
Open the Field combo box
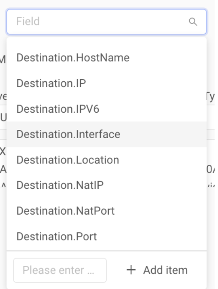point(106,22)
